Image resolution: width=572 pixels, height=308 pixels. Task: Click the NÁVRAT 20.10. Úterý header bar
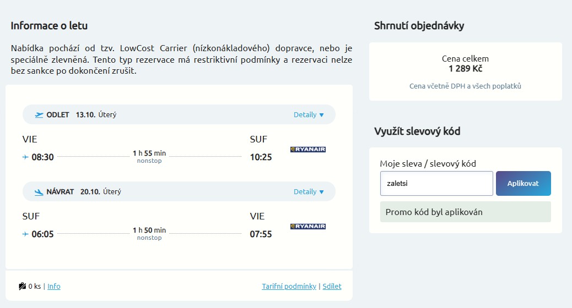pos(179,192)
